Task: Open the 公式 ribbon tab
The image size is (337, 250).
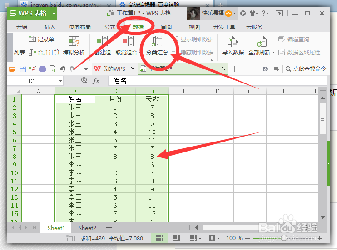Action: click(110, 27)
